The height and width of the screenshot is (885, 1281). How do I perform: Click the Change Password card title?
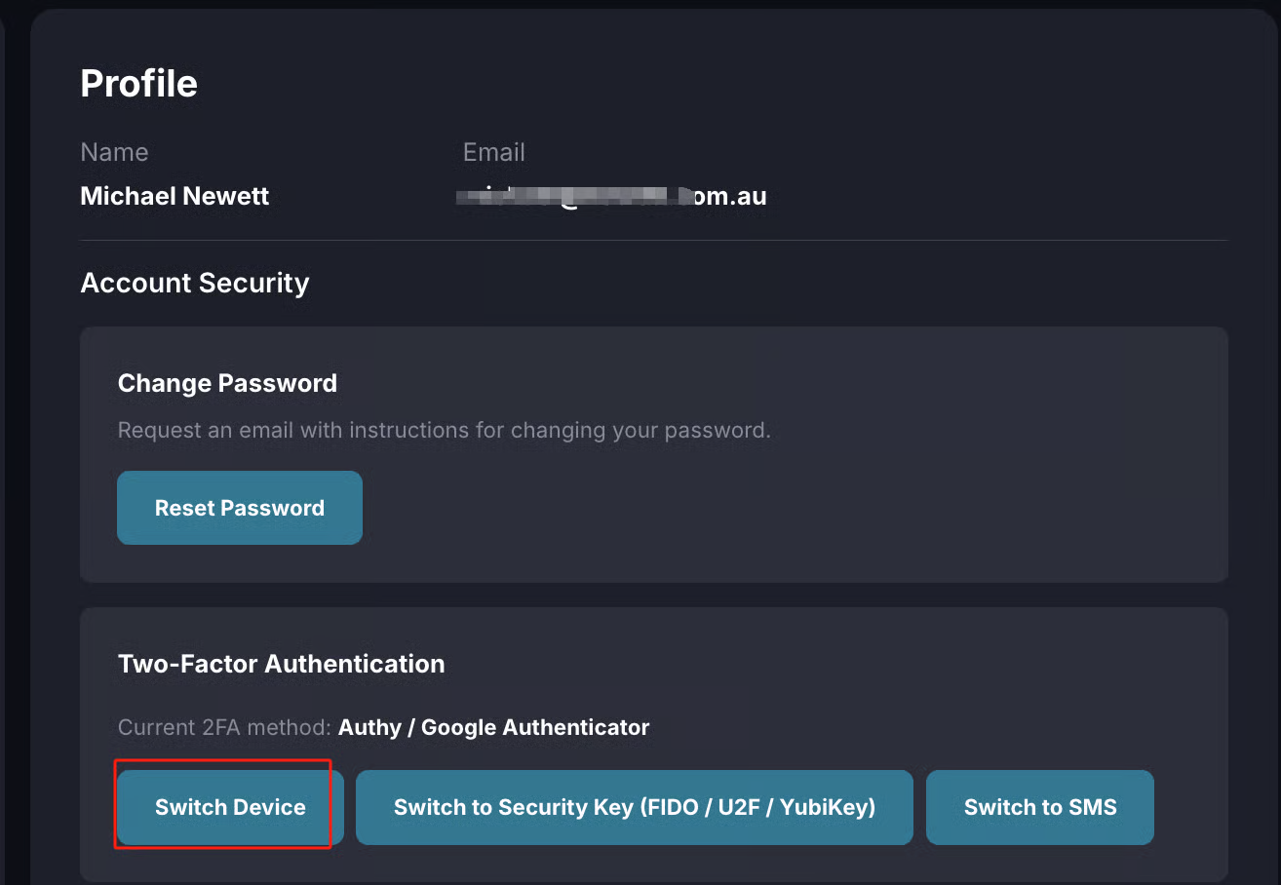click(227, 383)
